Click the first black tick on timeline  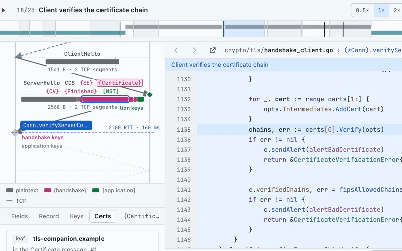[324, 29]
